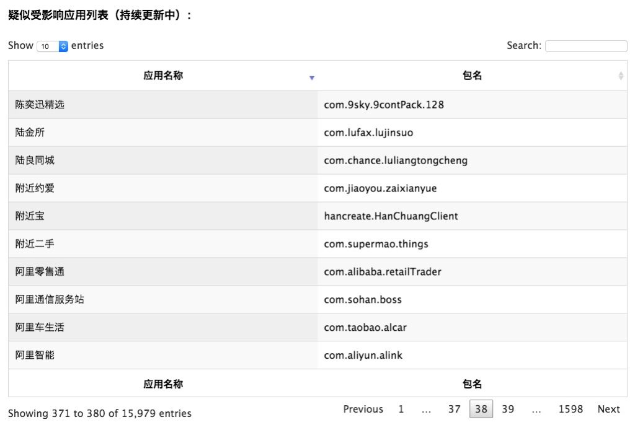The image size is (635, 425).
Task: Click com.taobao.alcar package cell
Action: [365, 328]
